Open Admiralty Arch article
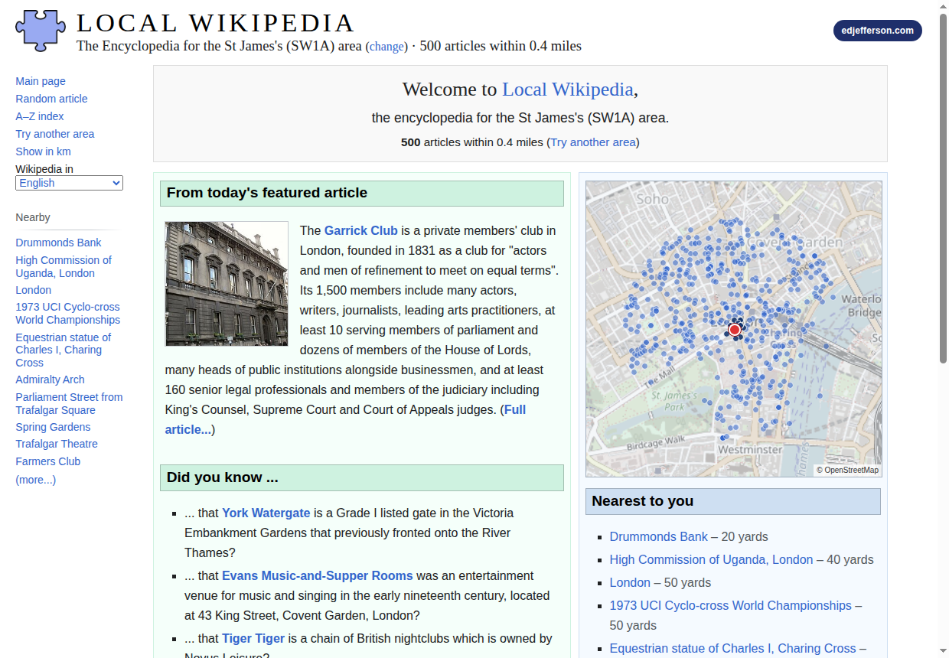Viewport: 949px width, 658px height. (x=50, y=379)
